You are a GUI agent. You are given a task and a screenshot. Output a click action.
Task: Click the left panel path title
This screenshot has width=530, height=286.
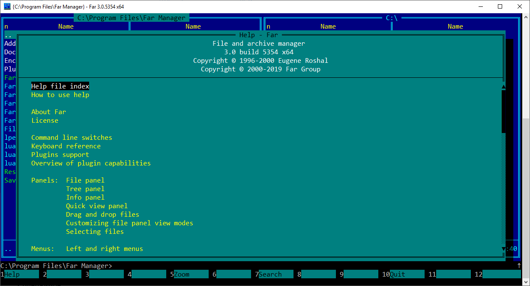132,18
